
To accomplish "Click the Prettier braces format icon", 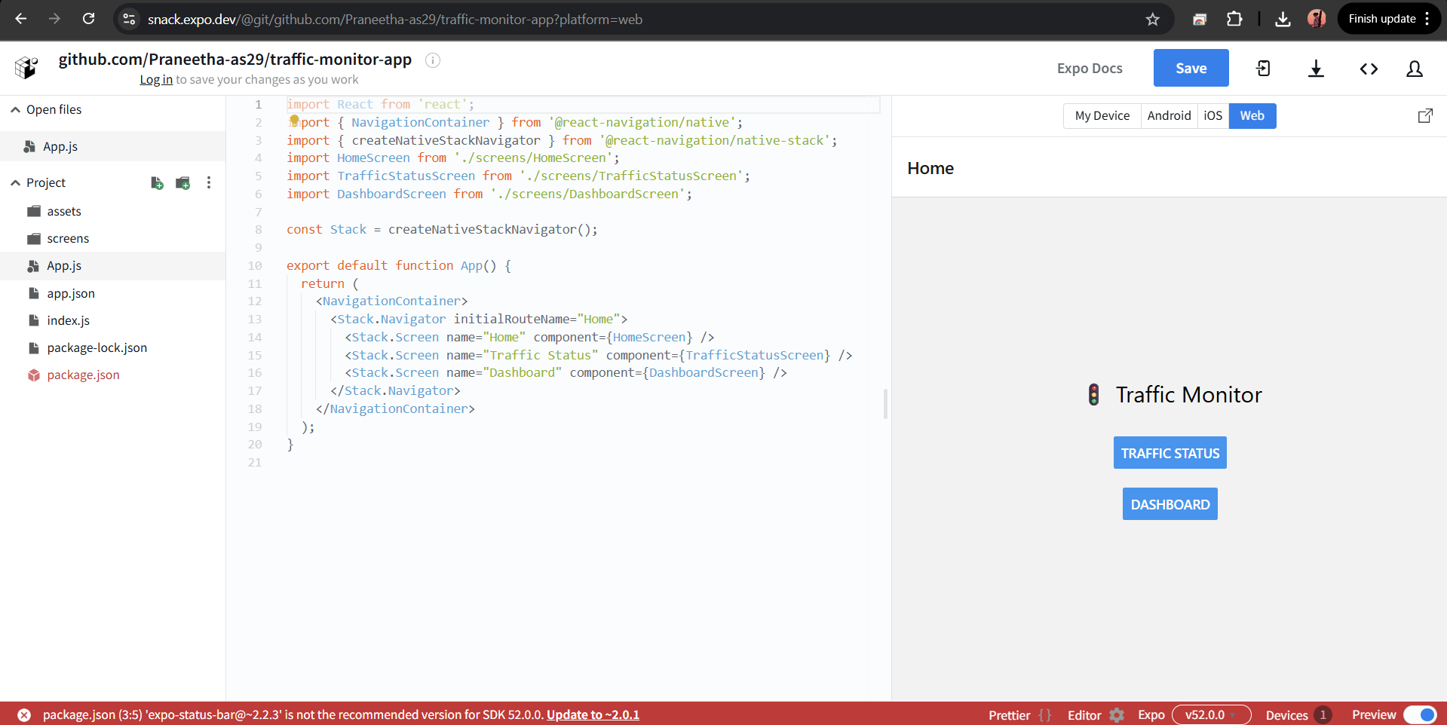I will pos(1045,715).
